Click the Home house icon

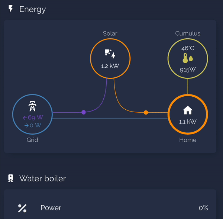pyautogui.click(x=188, y=110)
